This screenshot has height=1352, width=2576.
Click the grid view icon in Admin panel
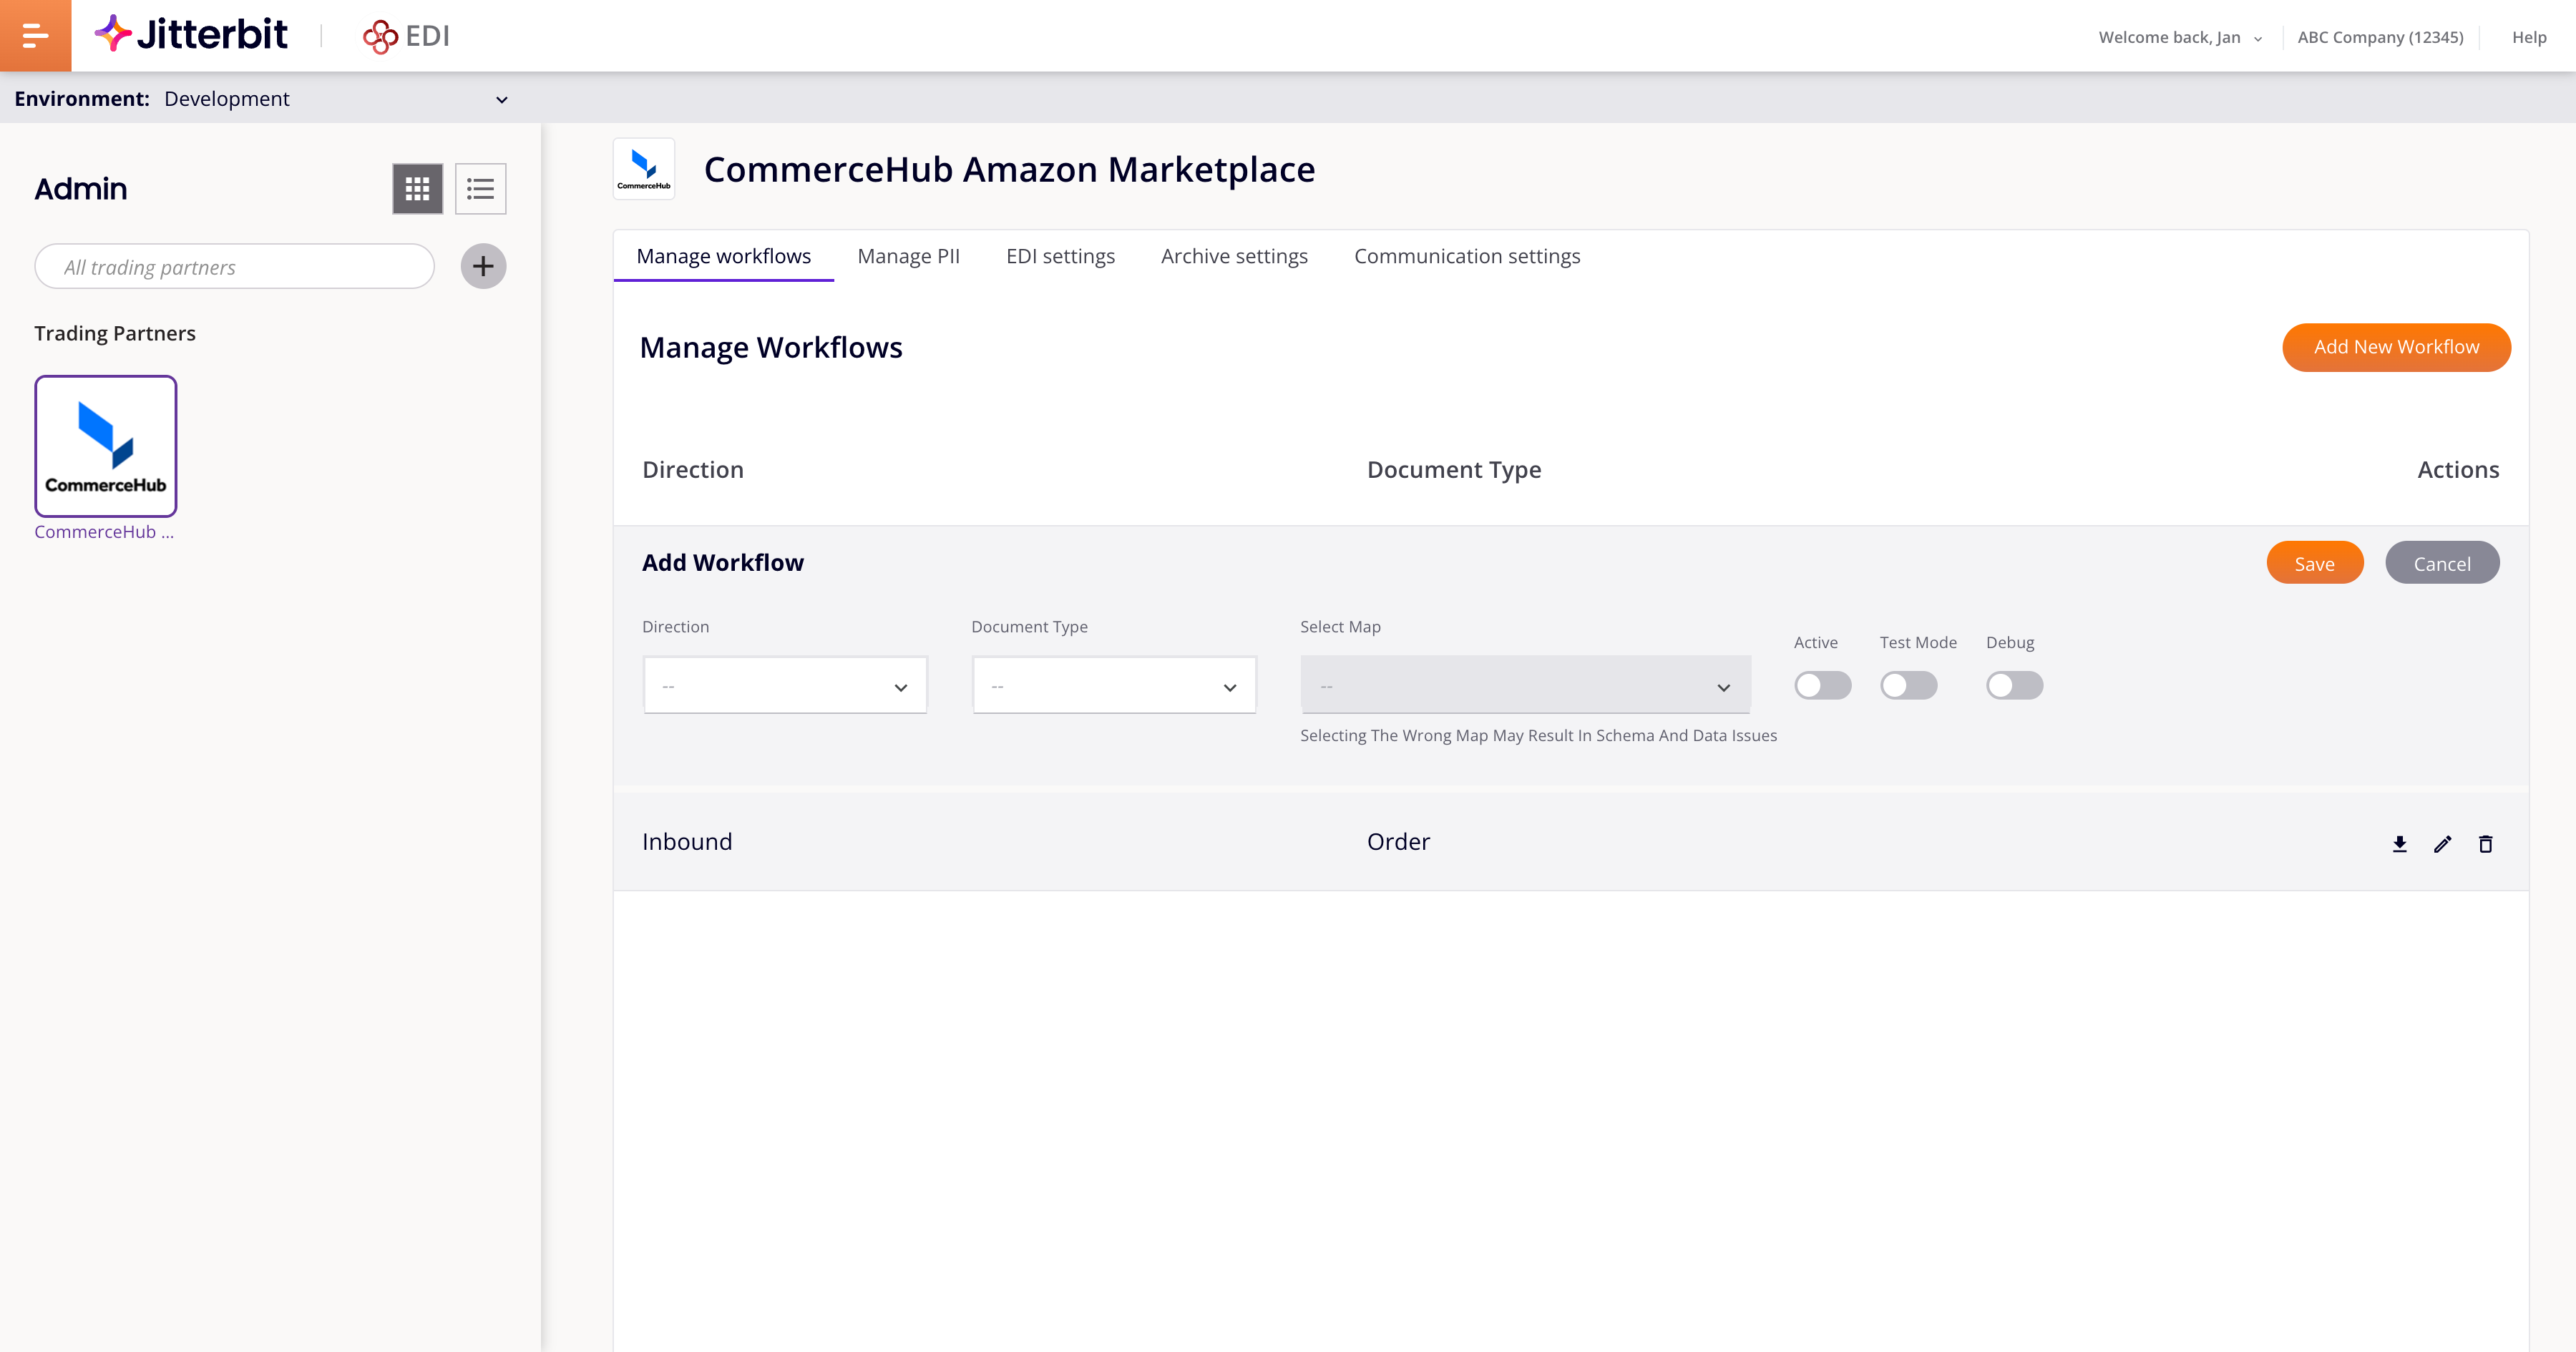pyautogui.click(x=417, y=189)
